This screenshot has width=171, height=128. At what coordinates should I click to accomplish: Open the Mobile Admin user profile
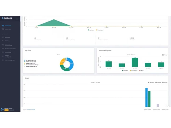pyautogui.click(x=8, y=109)
